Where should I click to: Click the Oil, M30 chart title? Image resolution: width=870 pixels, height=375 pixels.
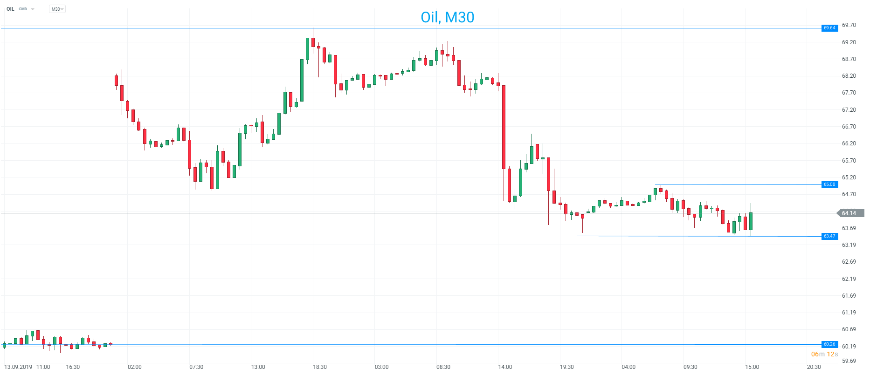point(447,17)
